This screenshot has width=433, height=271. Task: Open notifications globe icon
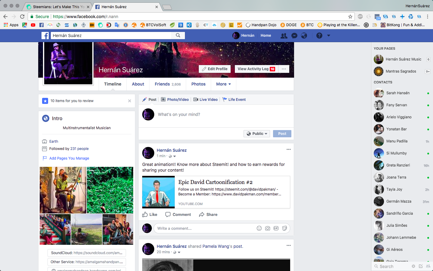(x=304, y=36)
